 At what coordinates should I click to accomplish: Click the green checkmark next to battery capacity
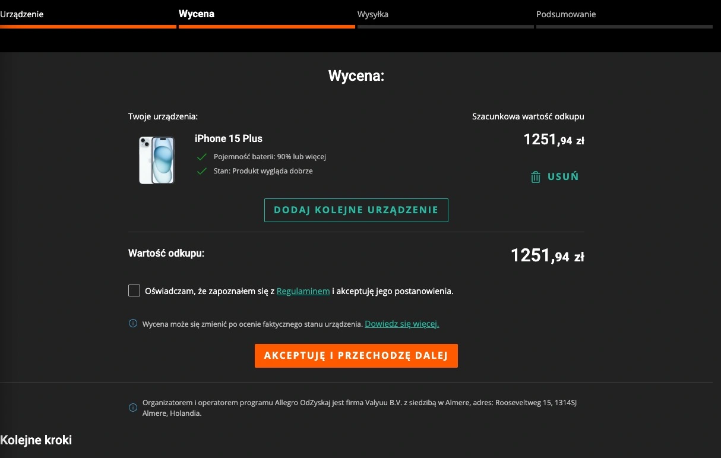201,157
